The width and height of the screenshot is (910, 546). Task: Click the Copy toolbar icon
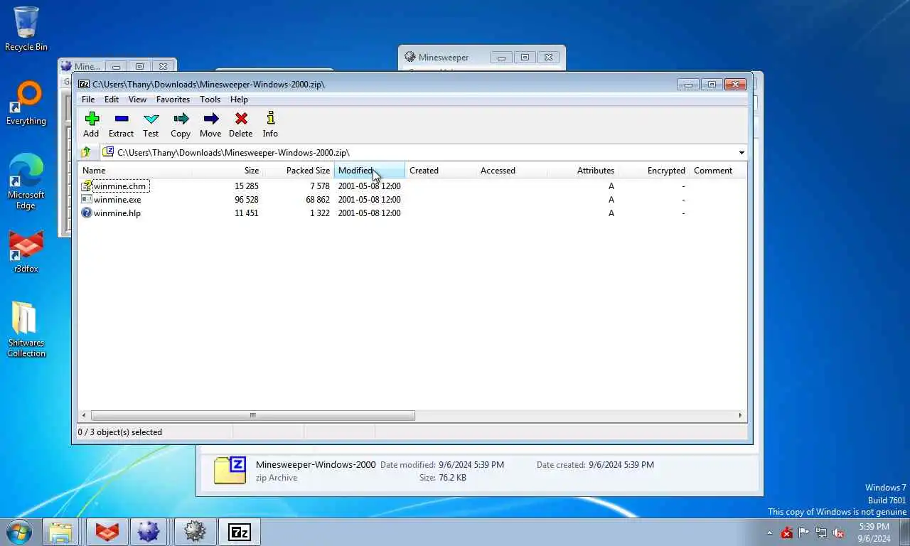pyautogui.click(x=181, y=119)
